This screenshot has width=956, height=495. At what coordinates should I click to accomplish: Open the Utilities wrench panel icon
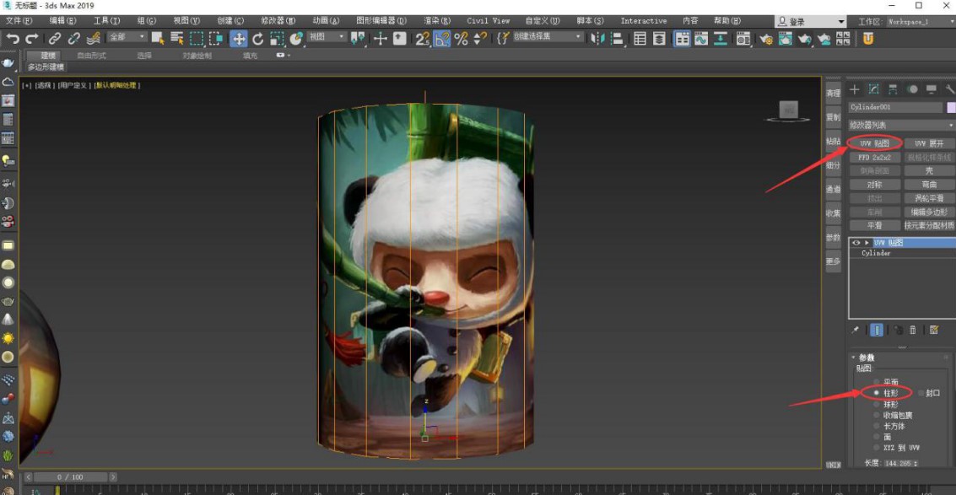pos(950,89)
